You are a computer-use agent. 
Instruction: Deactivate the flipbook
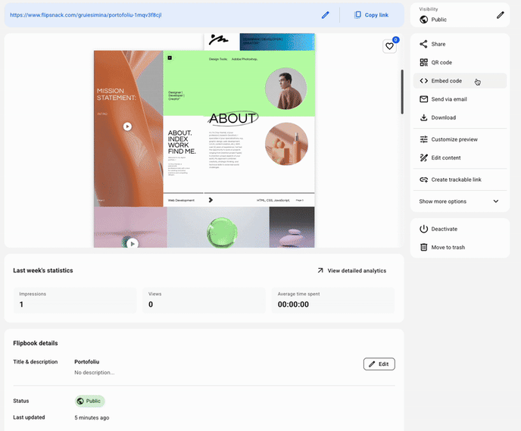(444, 229)
